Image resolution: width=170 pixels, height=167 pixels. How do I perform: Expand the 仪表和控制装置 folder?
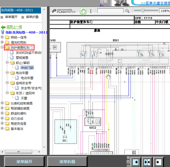click(x=2, y=103)
